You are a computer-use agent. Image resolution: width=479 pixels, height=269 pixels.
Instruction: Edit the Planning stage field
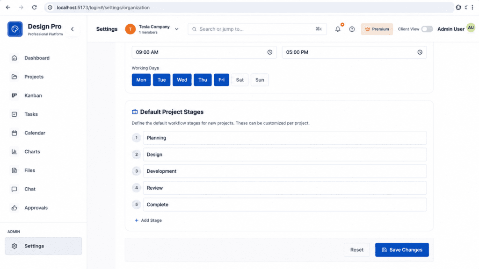[x=285, y=138]
